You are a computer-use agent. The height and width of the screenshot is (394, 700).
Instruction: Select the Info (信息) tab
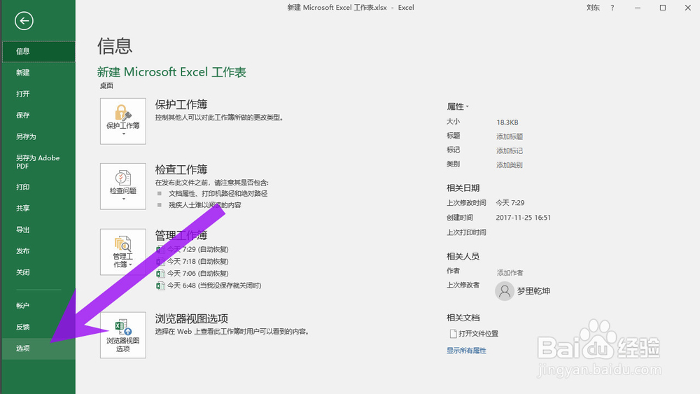tap(38, 51)
